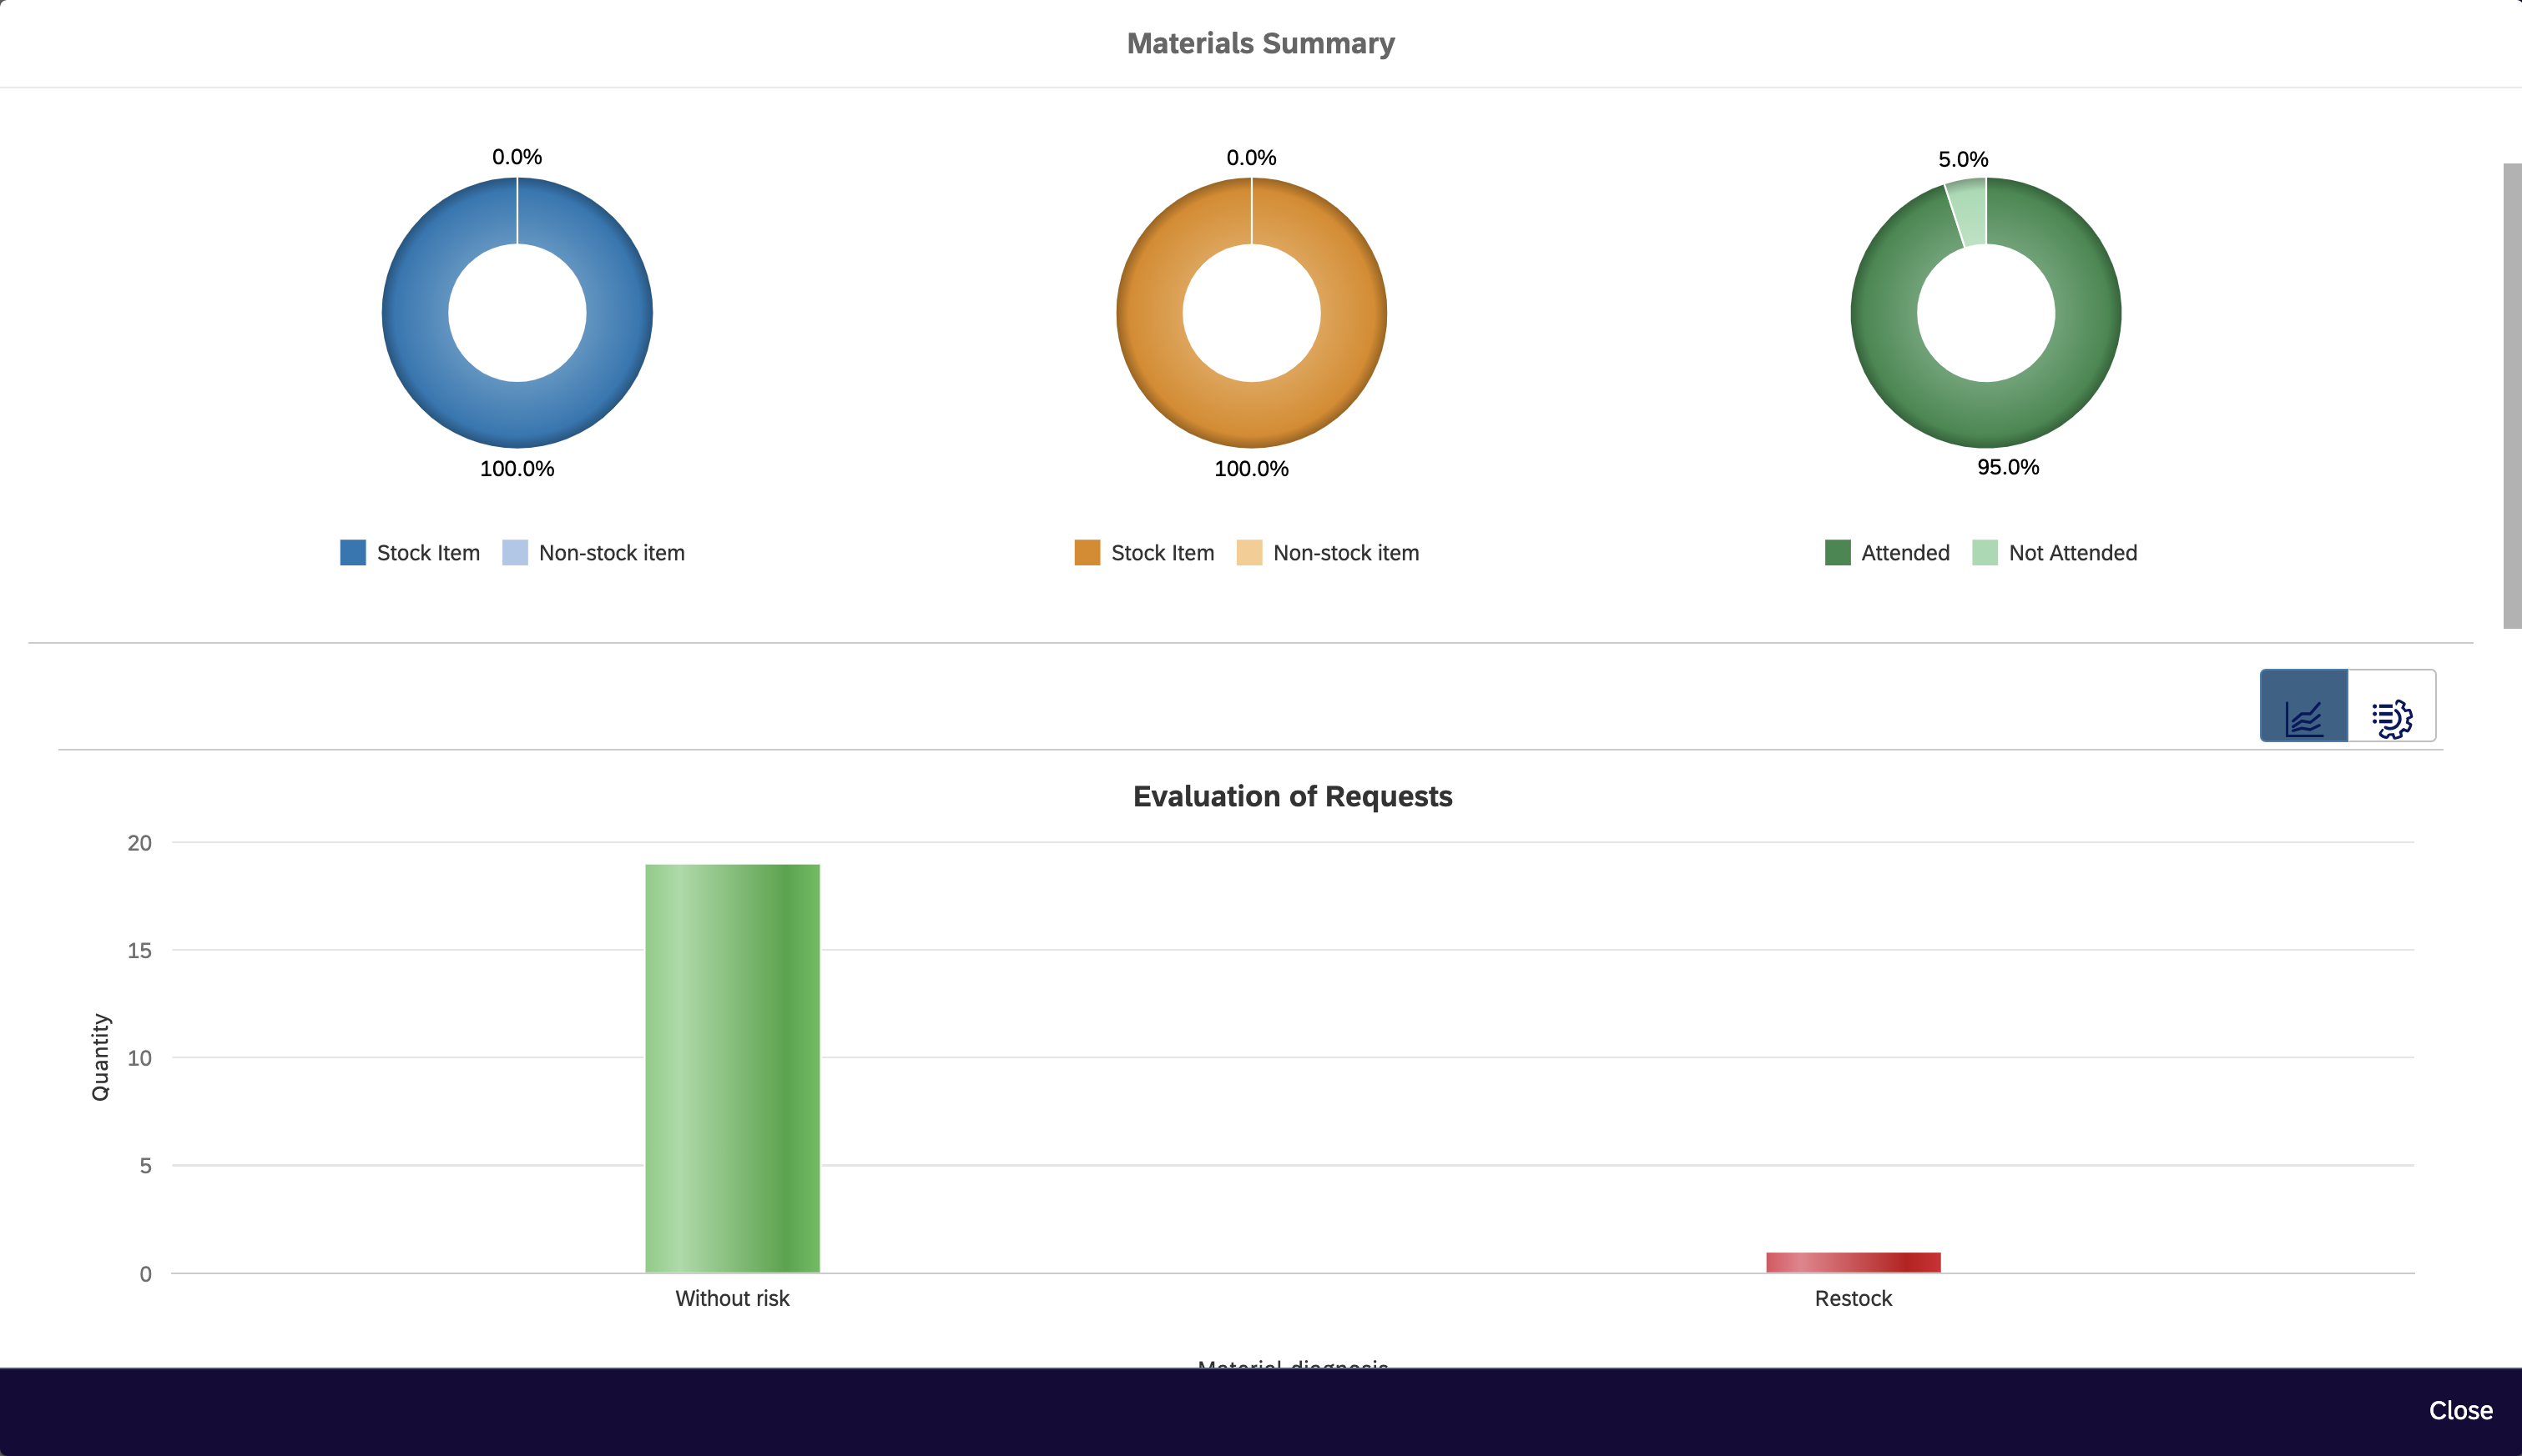Click the Not Attended 5.0% donut slice
This screenshot has width=2522, height=1456.
tap(1970, 211)
